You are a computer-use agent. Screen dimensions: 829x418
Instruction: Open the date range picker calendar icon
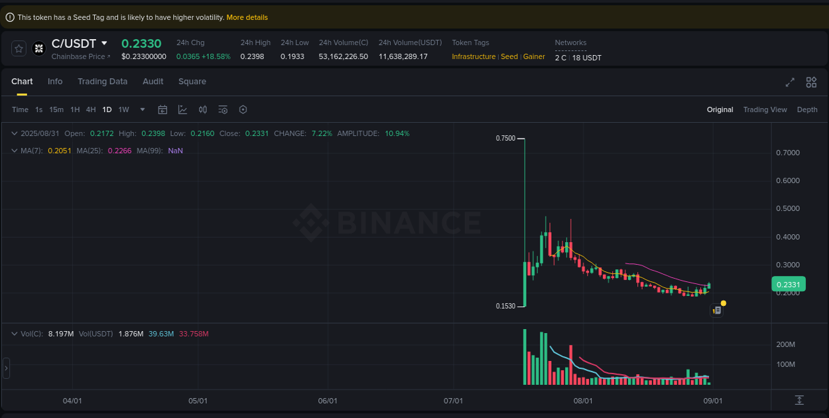162,109
